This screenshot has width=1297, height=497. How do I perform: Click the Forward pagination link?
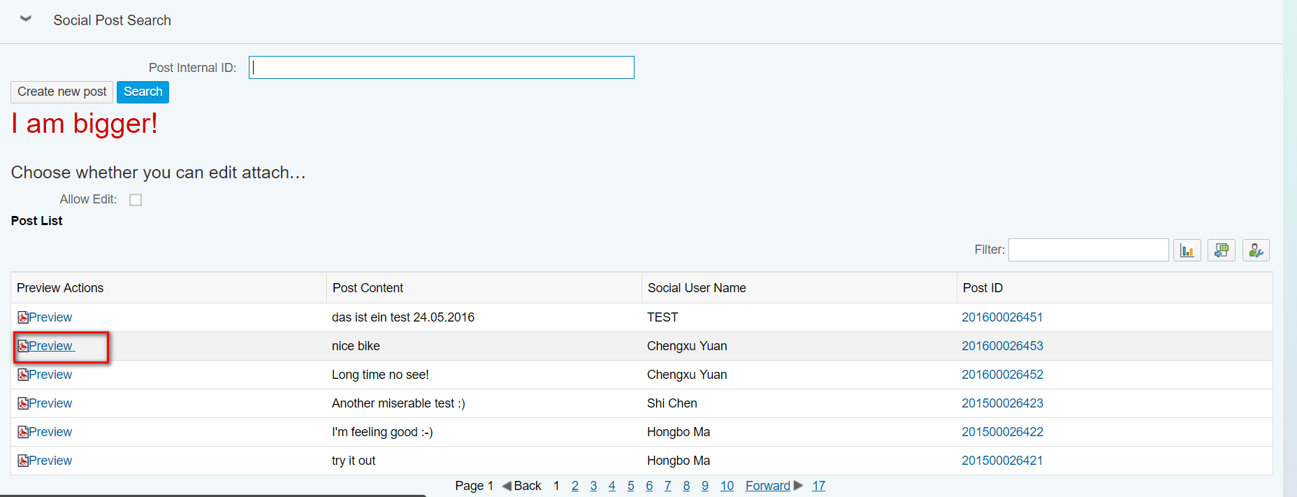pos(768,486)
